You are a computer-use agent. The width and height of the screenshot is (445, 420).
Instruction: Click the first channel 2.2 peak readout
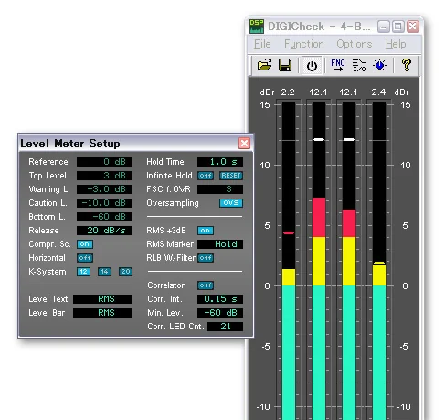click(x=288, y=92)
